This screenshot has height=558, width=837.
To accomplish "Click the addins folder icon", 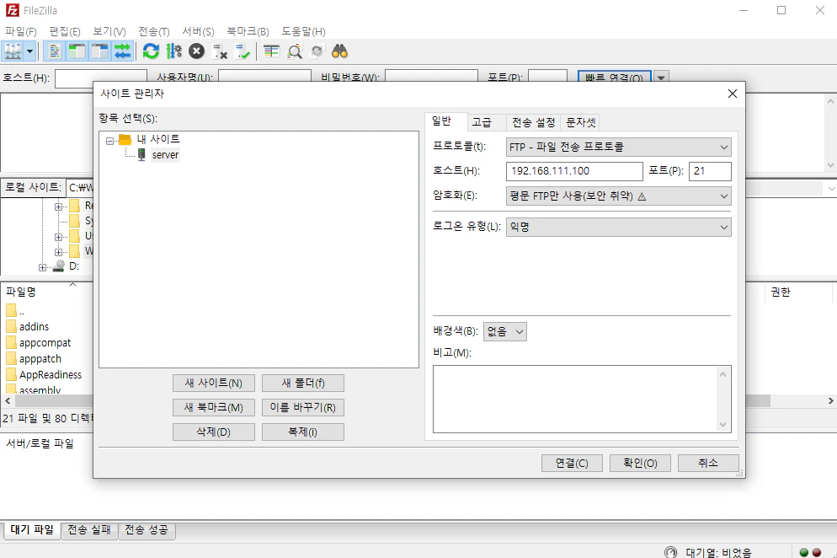I will tap(11, 326).
